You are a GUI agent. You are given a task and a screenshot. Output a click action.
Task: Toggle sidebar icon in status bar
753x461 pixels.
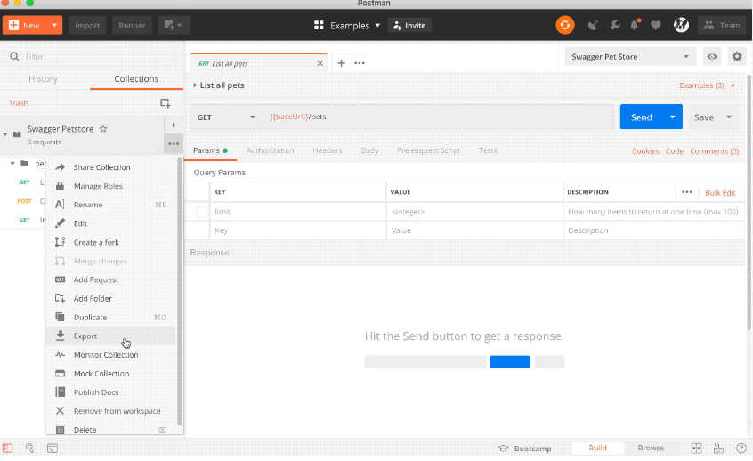tap(7, 448)
